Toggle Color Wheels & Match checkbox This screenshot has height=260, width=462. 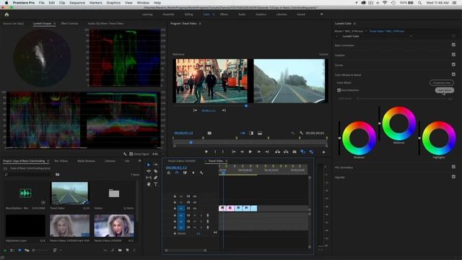[453, 74]
